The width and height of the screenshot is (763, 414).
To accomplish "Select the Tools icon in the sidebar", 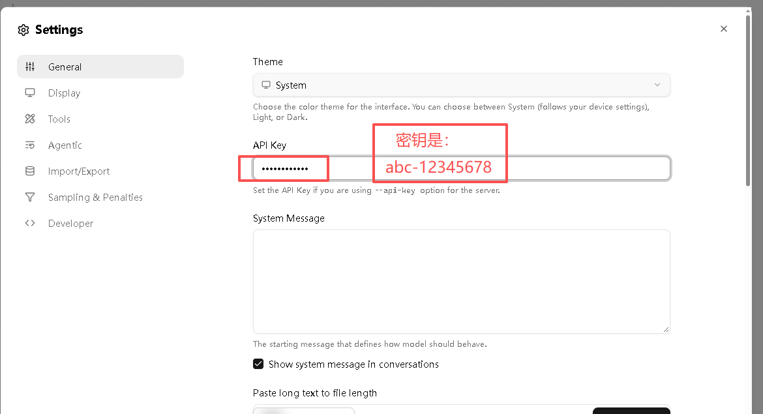I will tap(30, 119).
